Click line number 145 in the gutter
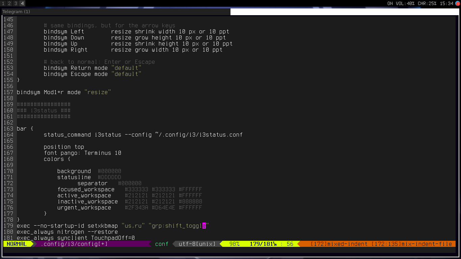This screenshot has width=461, height=259. tap(8, 19)
